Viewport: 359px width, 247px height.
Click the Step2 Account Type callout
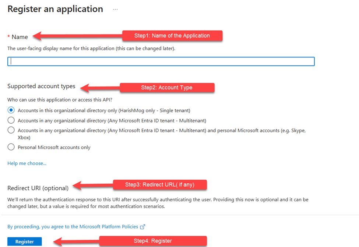click(x=167, y=88)
